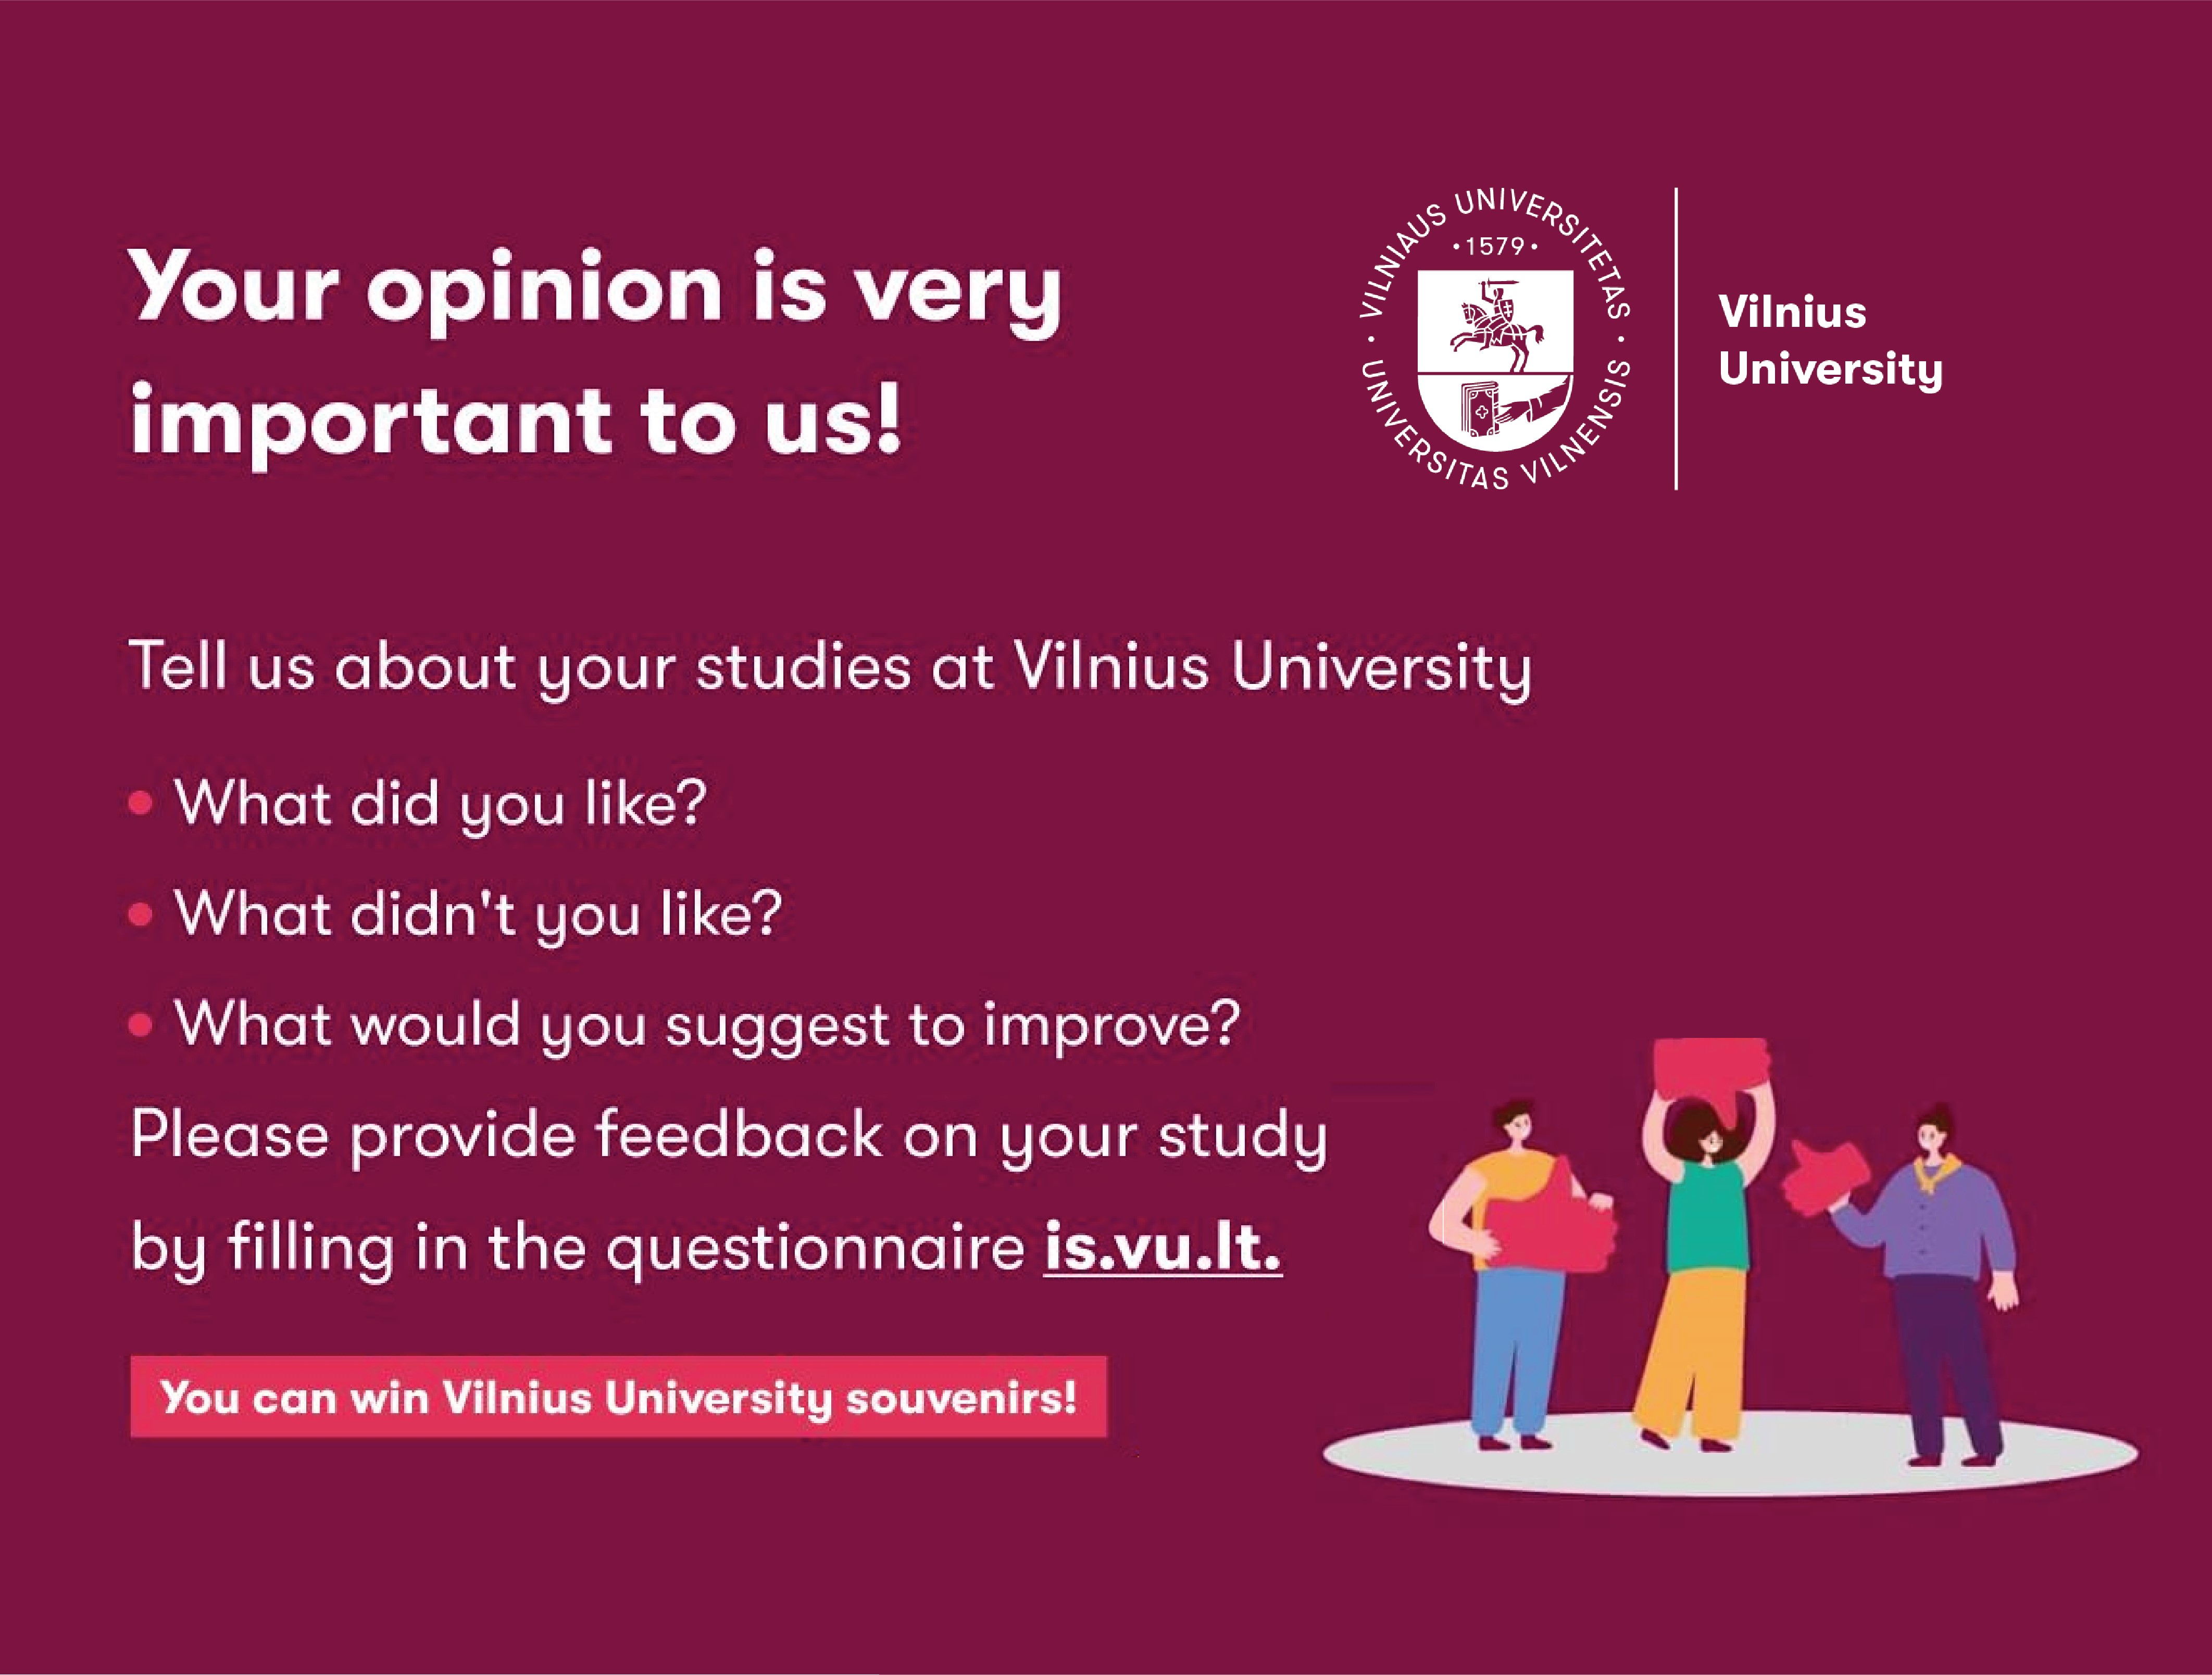The image size is (2212, 1675).
Task: Click the Vilnius University circular seal logo
Action: [x=1496, y=339]
